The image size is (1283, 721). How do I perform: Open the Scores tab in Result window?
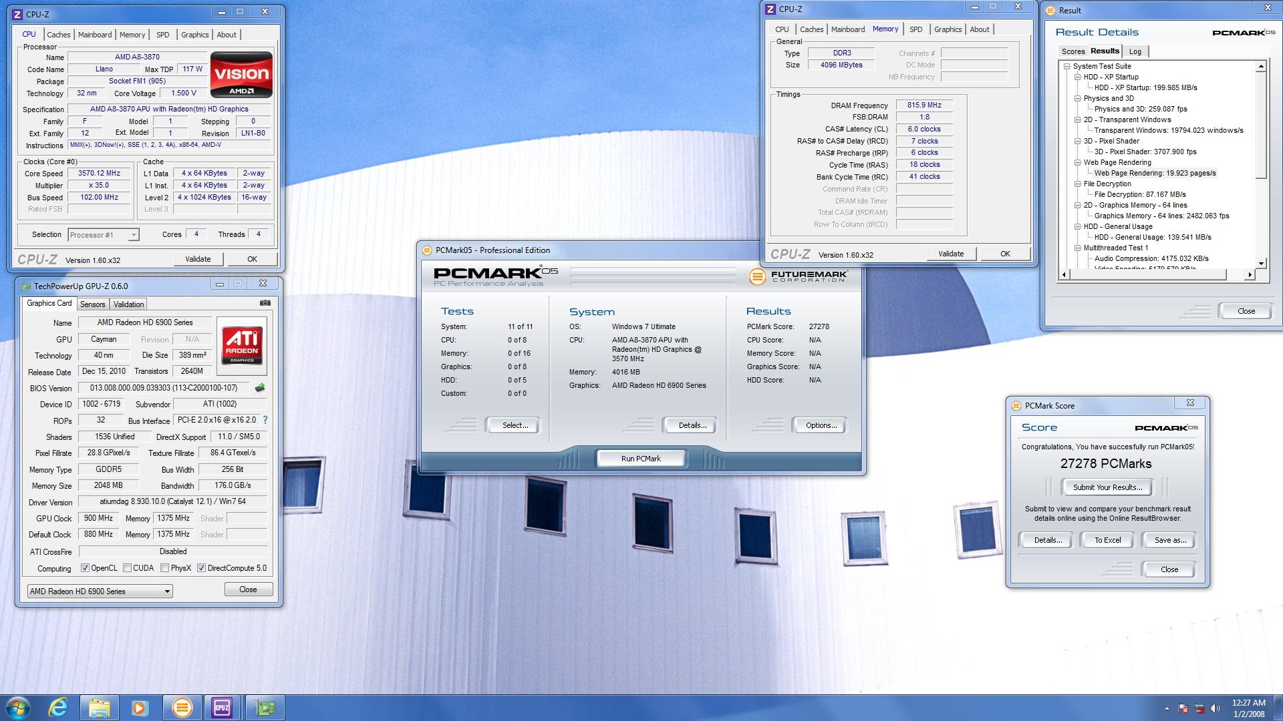1073,51
